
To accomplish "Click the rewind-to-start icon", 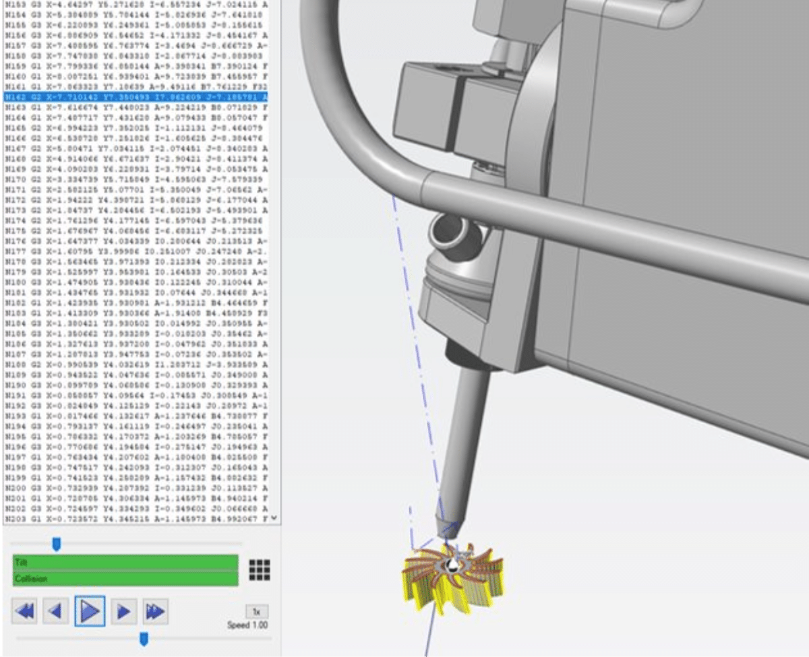I will pyautogui.click(x=26, y=610).
